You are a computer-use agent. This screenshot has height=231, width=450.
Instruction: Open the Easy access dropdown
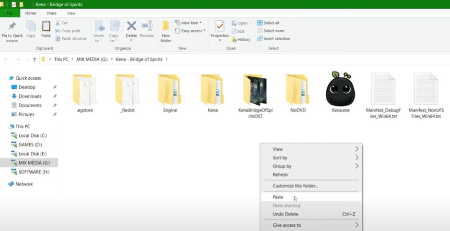(190, 31)
